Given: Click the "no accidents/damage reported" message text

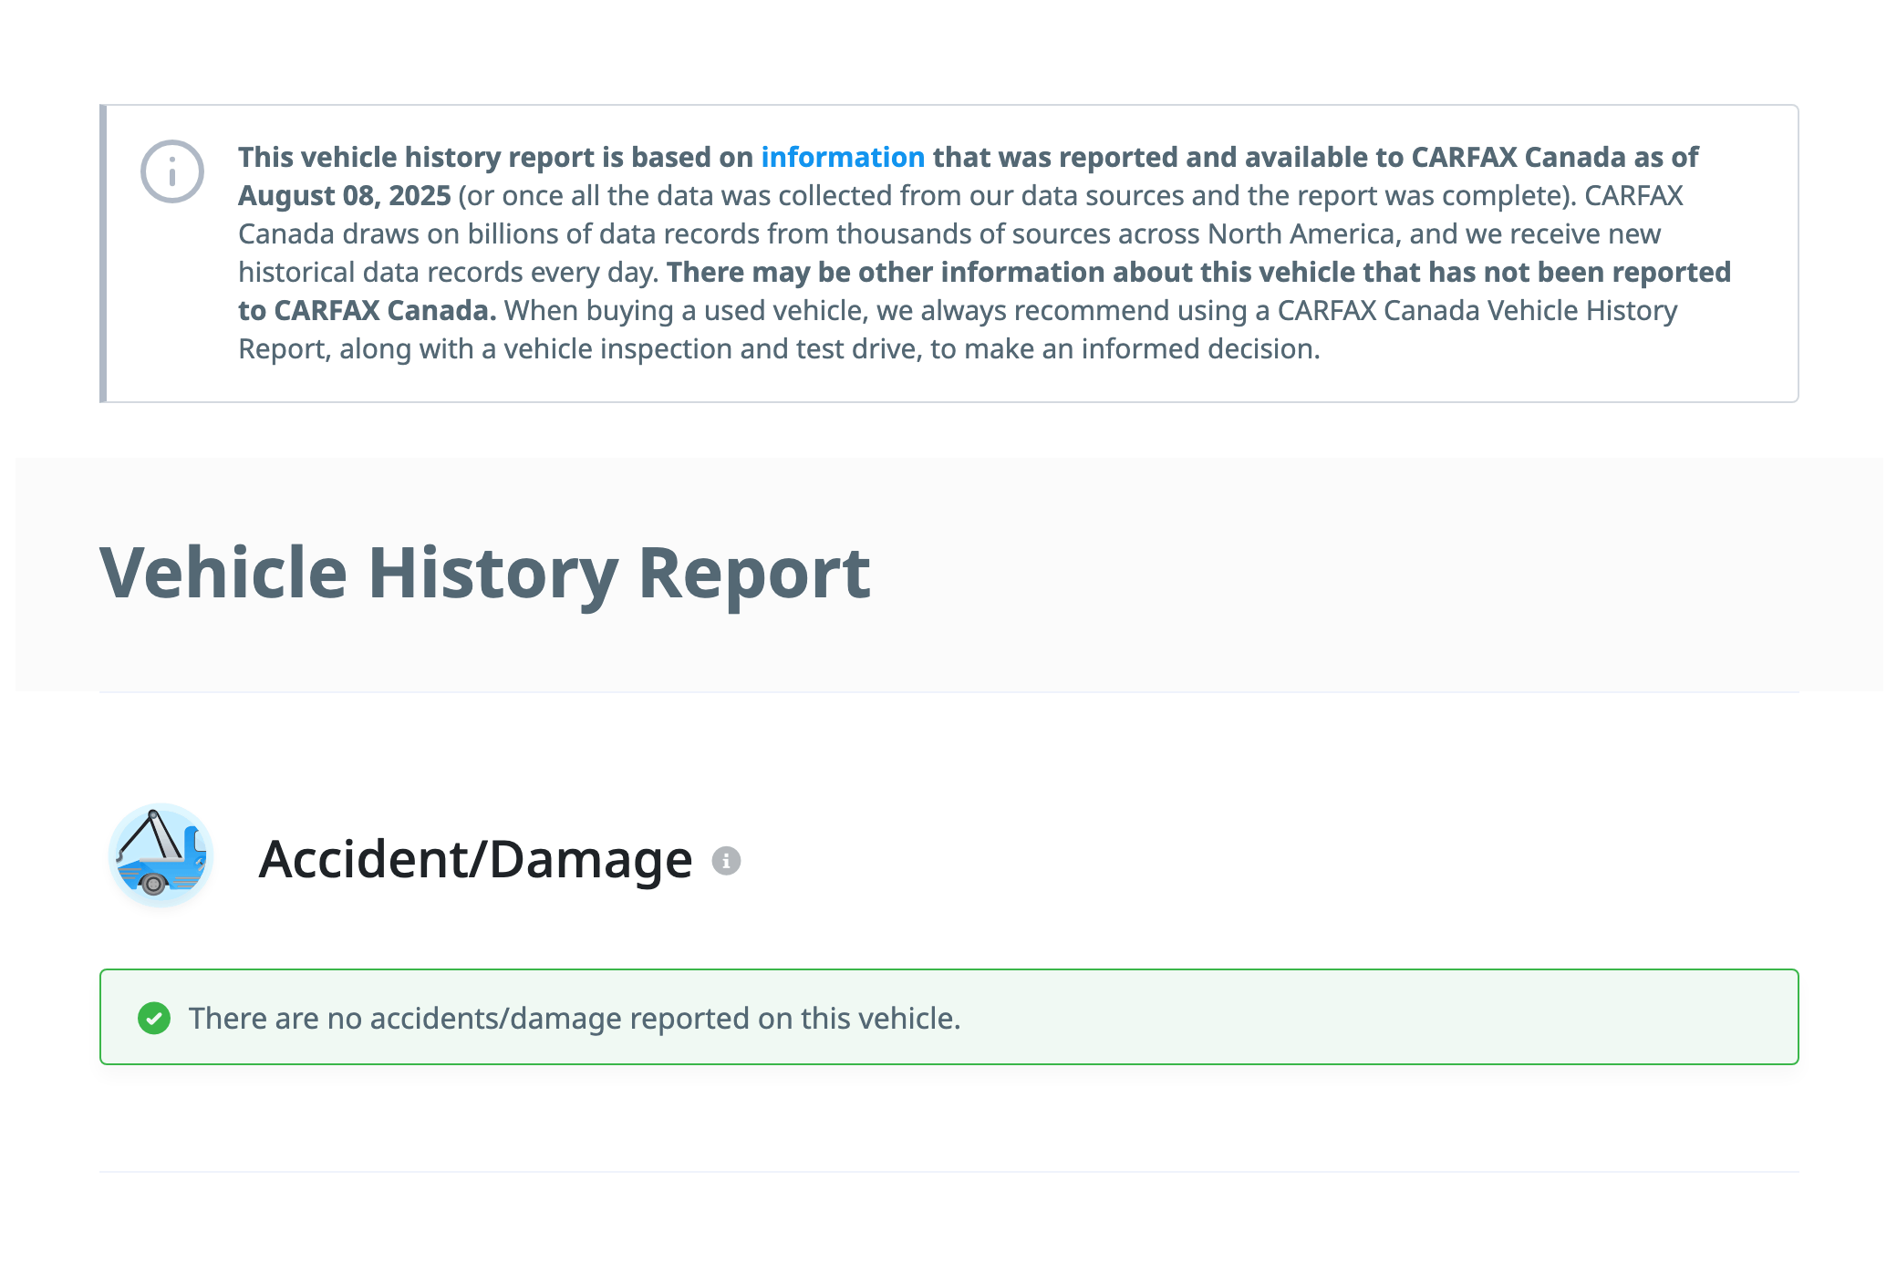Looking at the screenshot, I should click(575, 1018).
